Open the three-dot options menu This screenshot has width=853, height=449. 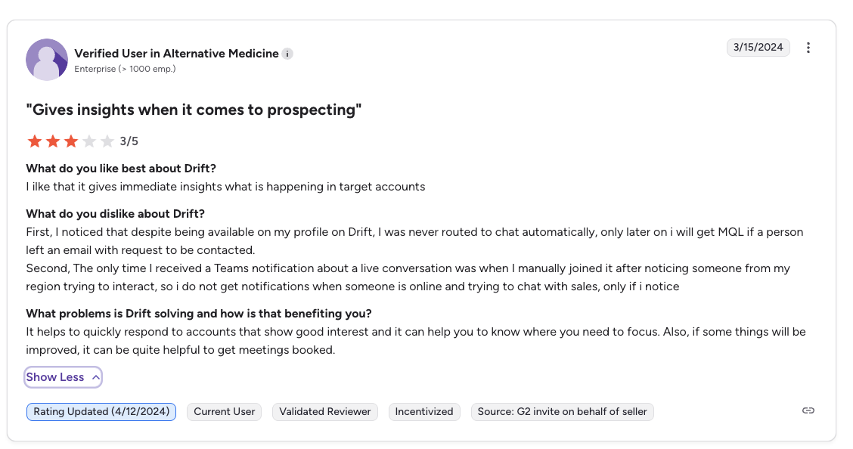808,47
